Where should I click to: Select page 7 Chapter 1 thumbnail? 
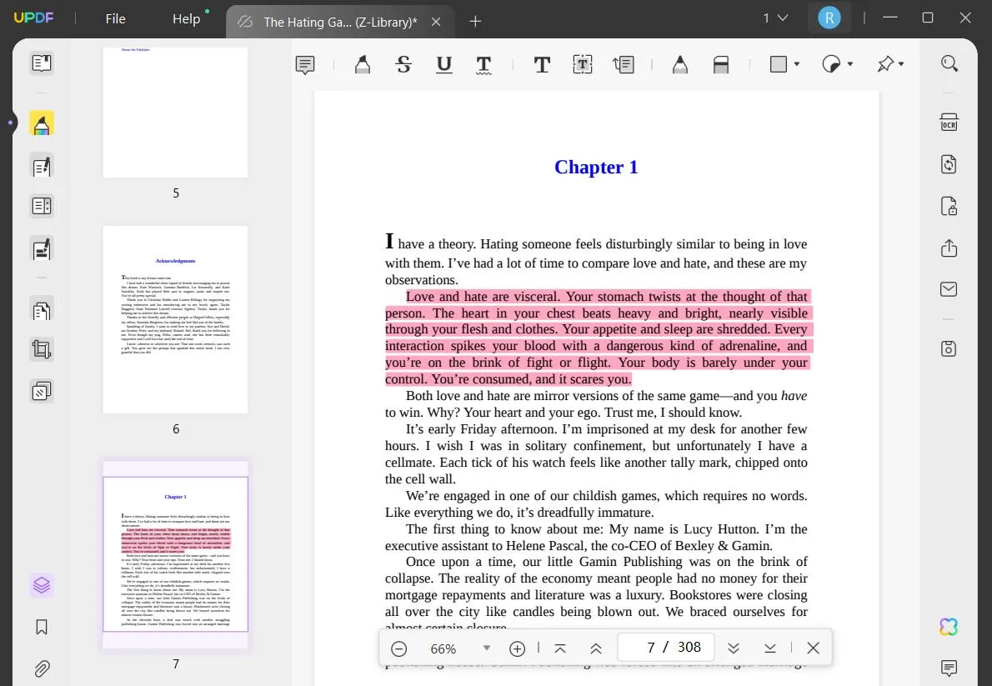[175, 554]
